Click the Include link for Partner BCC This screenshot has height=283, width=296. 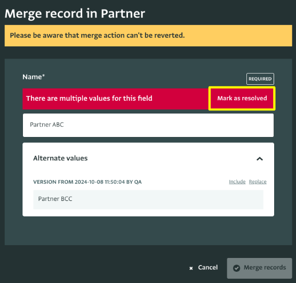coord(237,182)
